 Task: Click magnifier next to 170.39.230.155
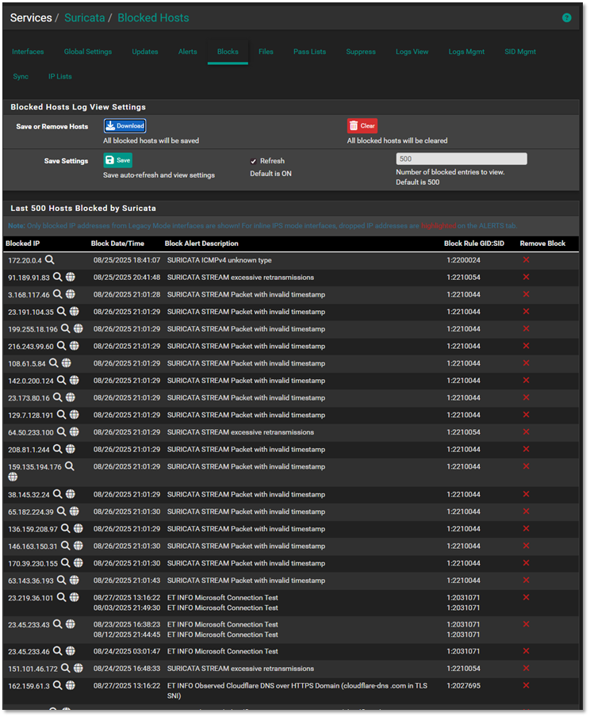[66, 563]
